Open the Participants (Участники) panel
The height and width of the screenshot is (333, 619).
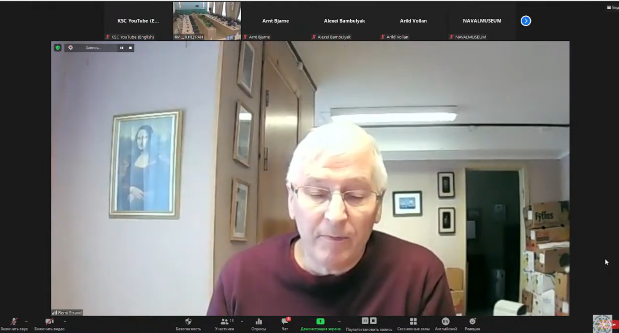225,324
